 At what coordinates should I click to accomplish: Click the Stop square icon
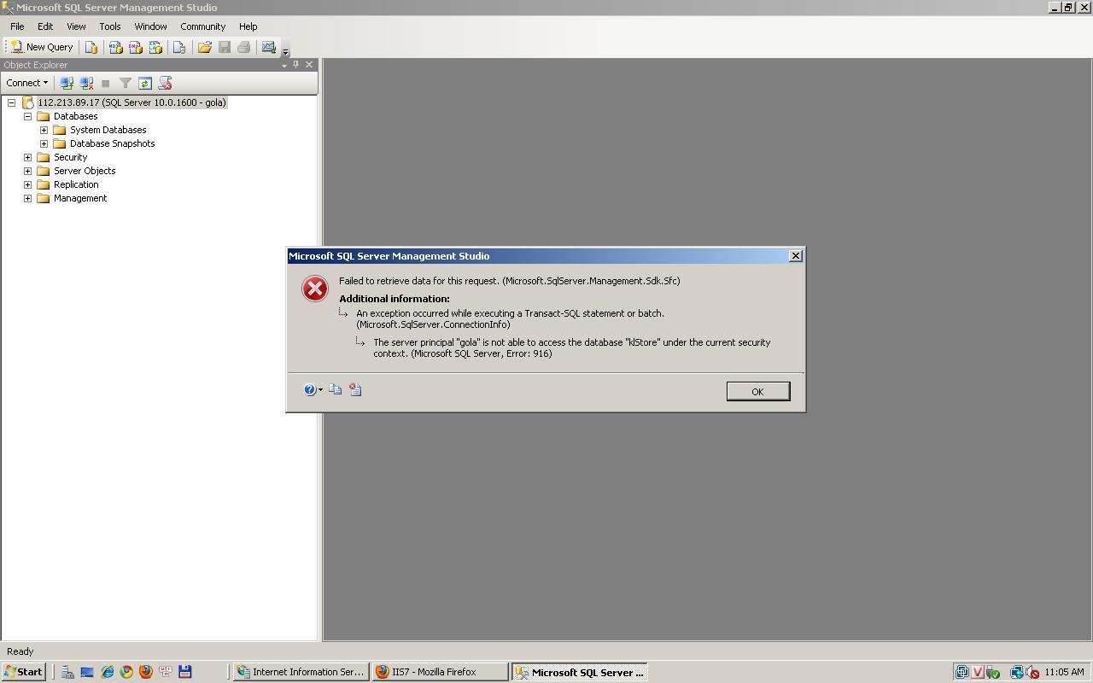(x=106, y=83)
